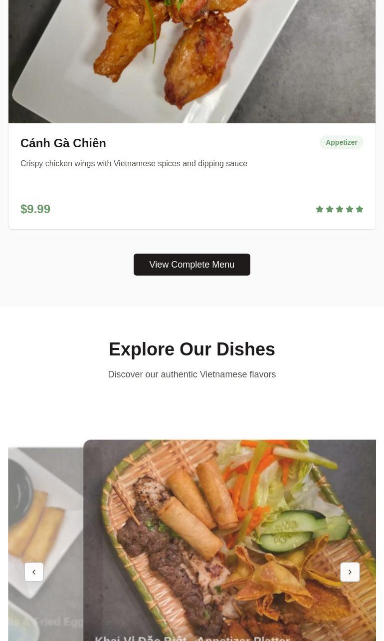384x641 pixels.
Task: Click the chicken wings dish photo
Action: pyautogui.click(x=192, y=61)
